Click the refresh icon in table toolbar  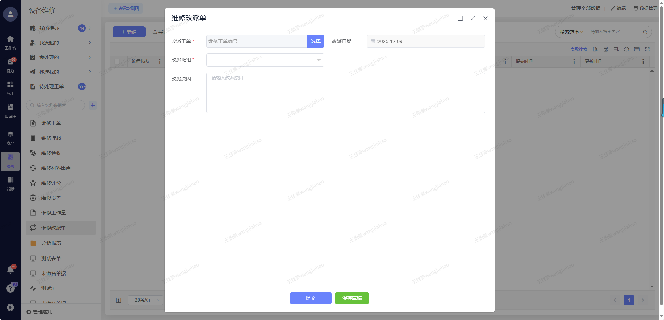point(626,49)
